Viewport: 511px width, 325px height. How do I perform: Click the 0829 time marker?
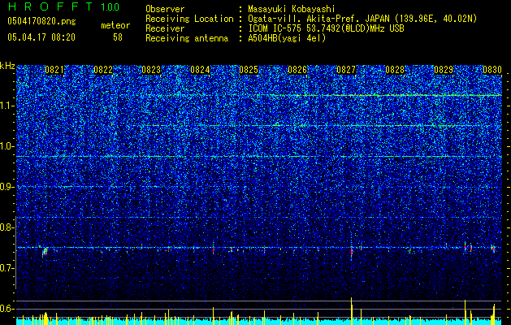pyautogui.click(x=444, y=70)
